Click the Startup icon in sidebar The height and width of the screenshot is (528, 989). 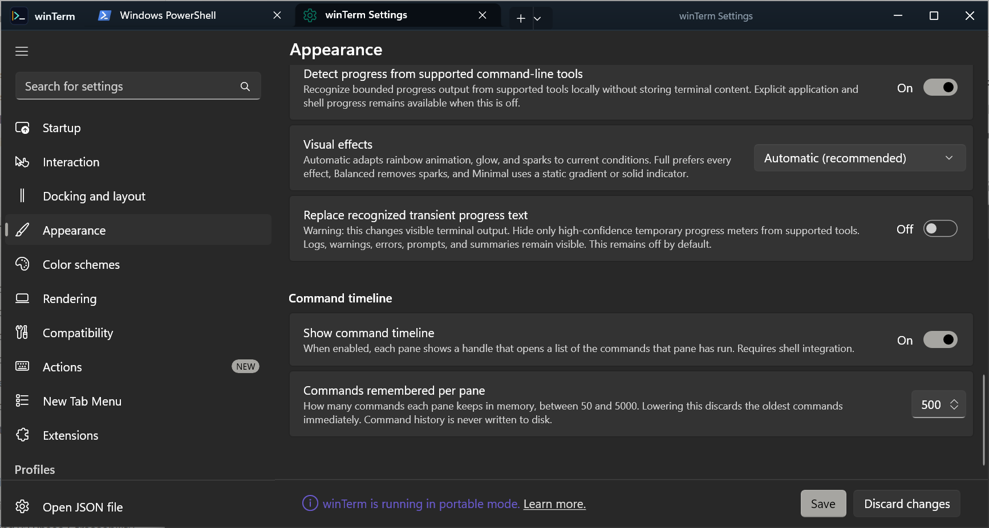(22, 128)
